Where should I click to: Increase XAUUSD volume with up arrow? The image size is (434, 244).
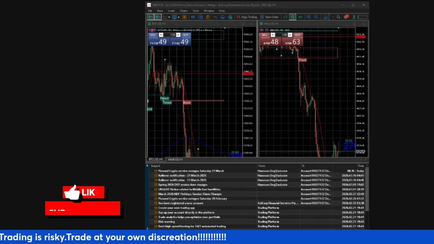tap(290, 35)
